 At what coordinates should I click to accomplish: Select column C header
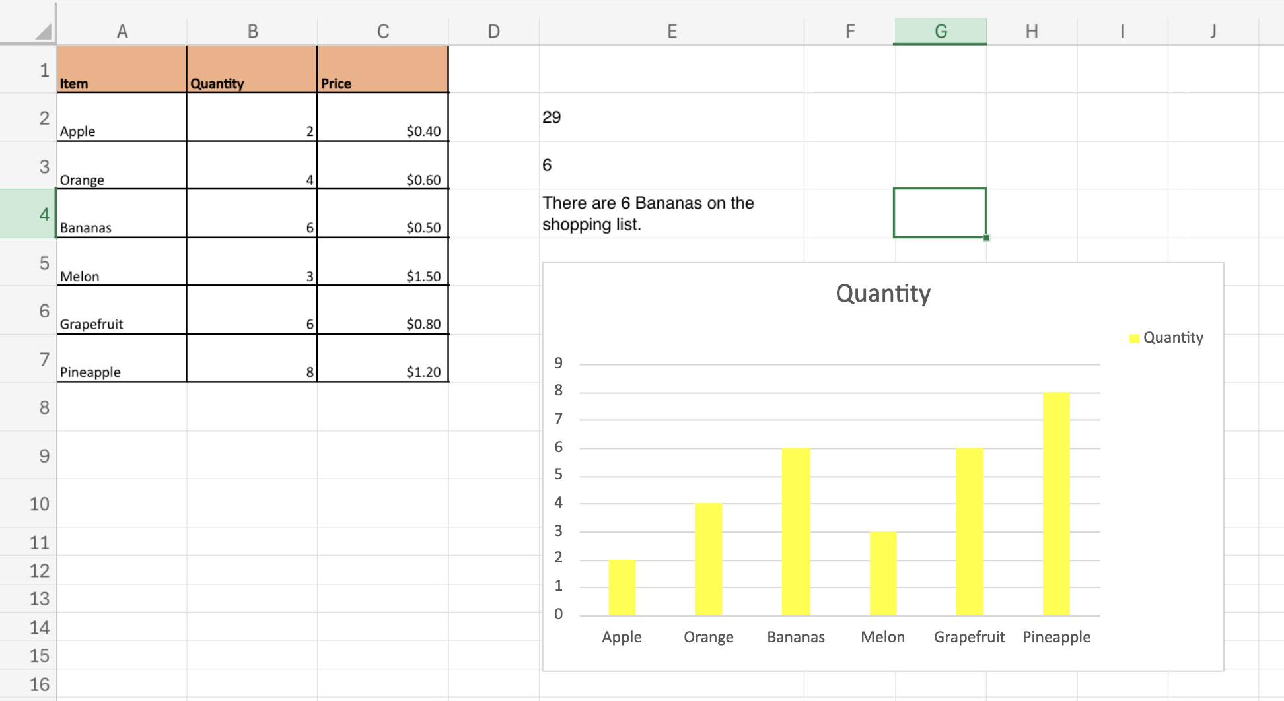click(x=383, y=31)
